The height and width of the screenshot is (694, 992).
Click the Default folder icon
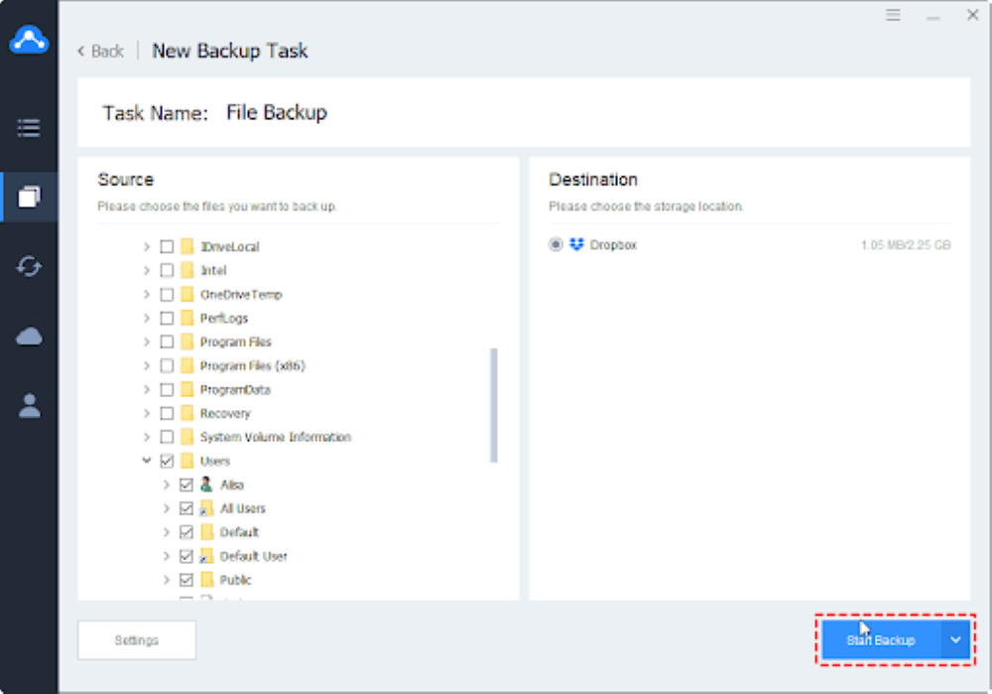[x=207, y=532]
